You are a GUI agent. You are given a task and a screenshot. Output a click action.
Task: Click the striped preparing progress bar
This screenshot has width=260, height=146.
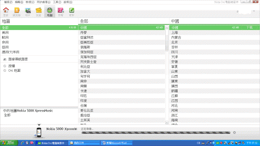[x=156, y=133]
